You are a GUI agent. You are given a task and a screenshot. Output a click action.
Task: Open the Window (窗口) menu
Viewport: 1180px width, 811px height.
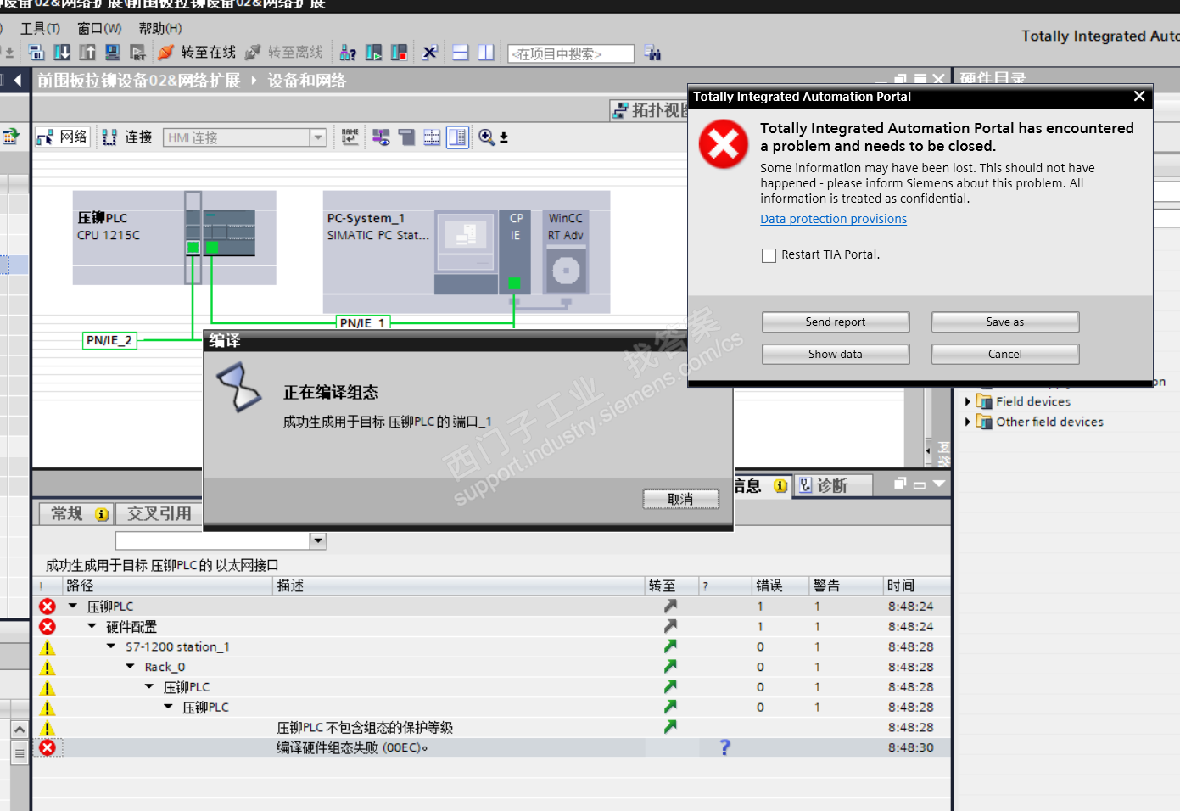[x=100, y=28]
